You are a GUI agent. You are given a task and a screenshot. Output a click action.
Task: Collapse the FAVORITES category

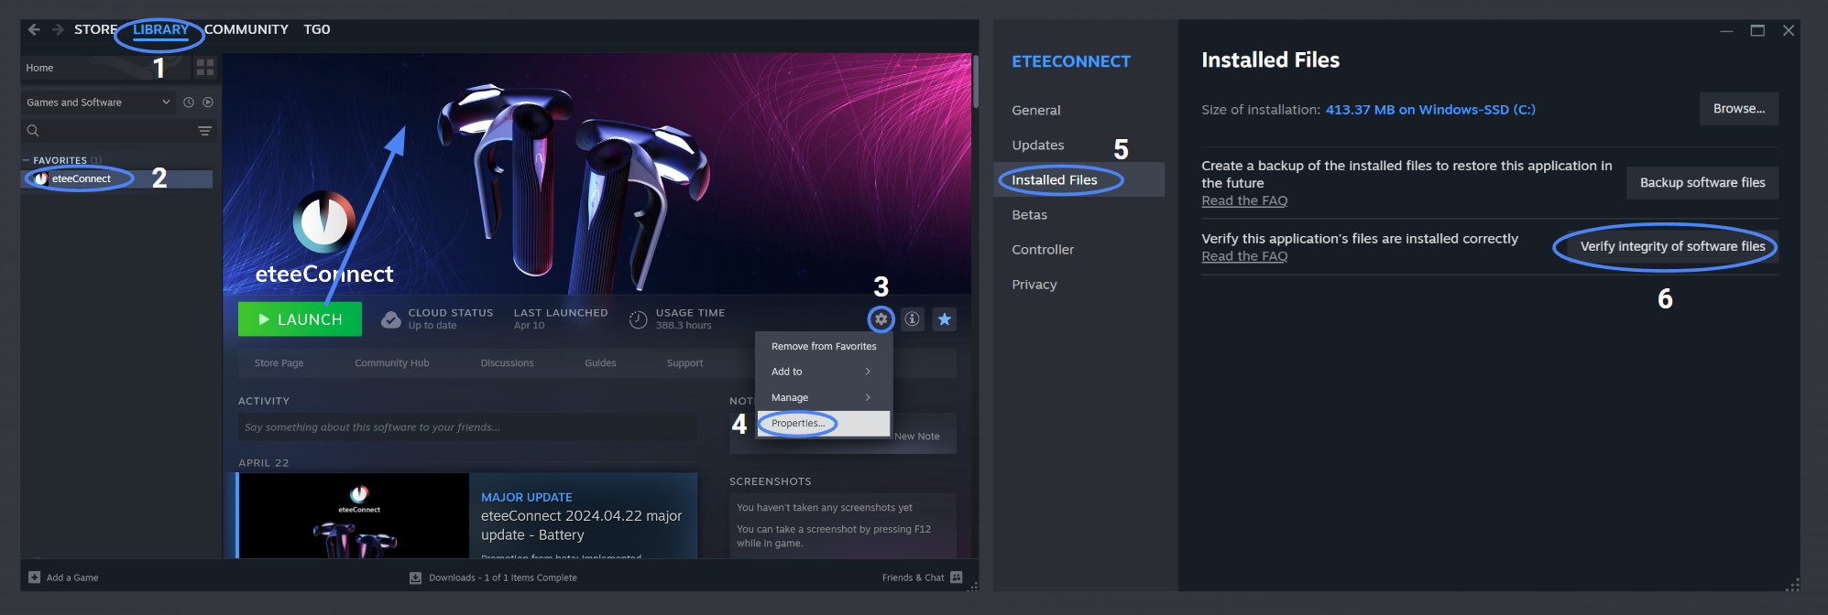pyautogui.click(x=26, y=160)
